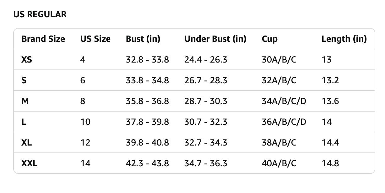385x193 pixels.
Task: Click the 30A/B/C cup cell
Action: tap(279, 59)
